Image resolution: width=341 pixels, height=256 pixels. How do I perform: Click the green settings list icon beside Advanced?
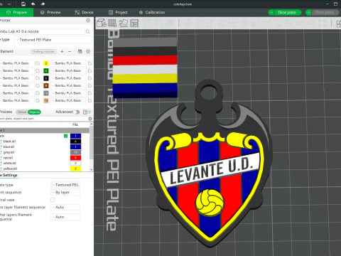[x=90, y=112]
